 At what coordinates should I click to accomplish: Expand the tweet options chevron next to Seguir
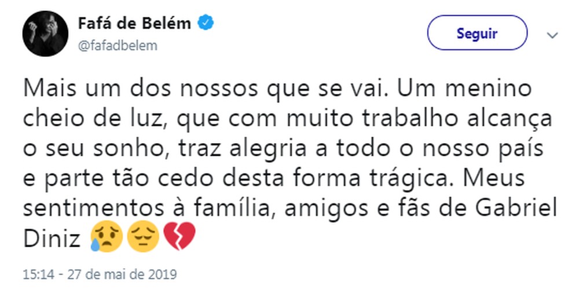[552, 35]
